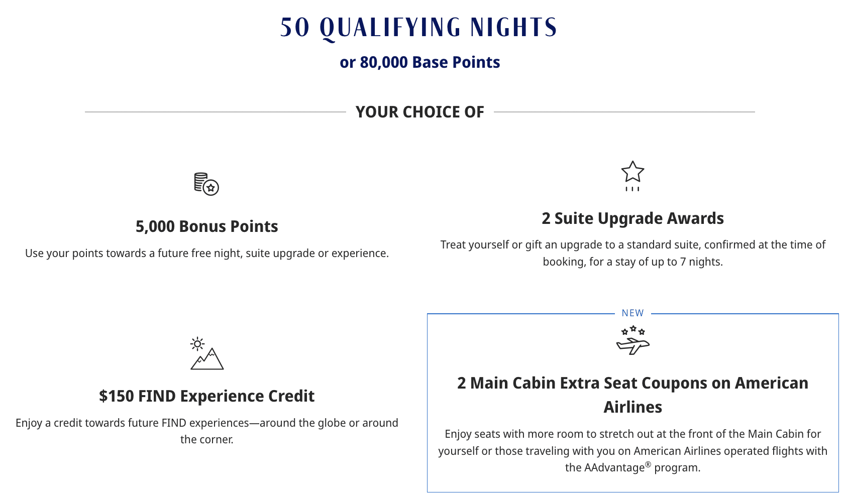Click the mountain and sun FIND icon
The width and height of the screenshot is (845, 498).
pyautogui.click(x=207, y=353)
